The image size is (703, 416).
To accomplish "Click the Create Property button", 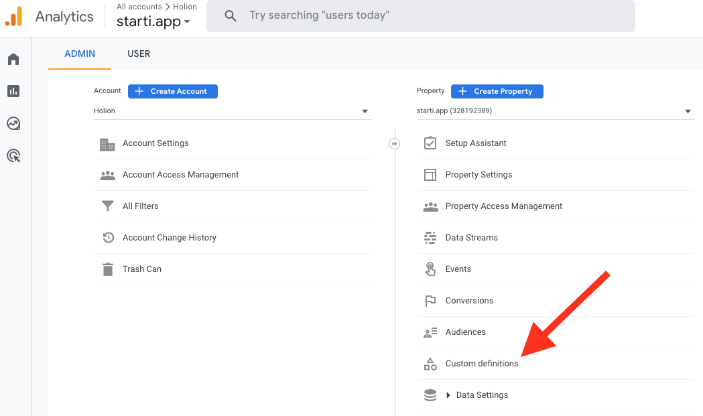I will [497, 91].
